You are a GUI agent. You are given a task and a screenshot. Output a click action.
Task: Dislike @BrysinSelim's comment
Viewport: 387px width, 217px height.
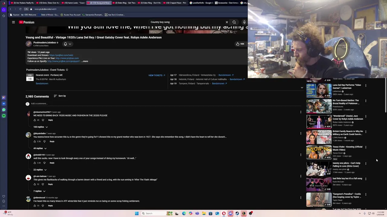coord(44,141)
